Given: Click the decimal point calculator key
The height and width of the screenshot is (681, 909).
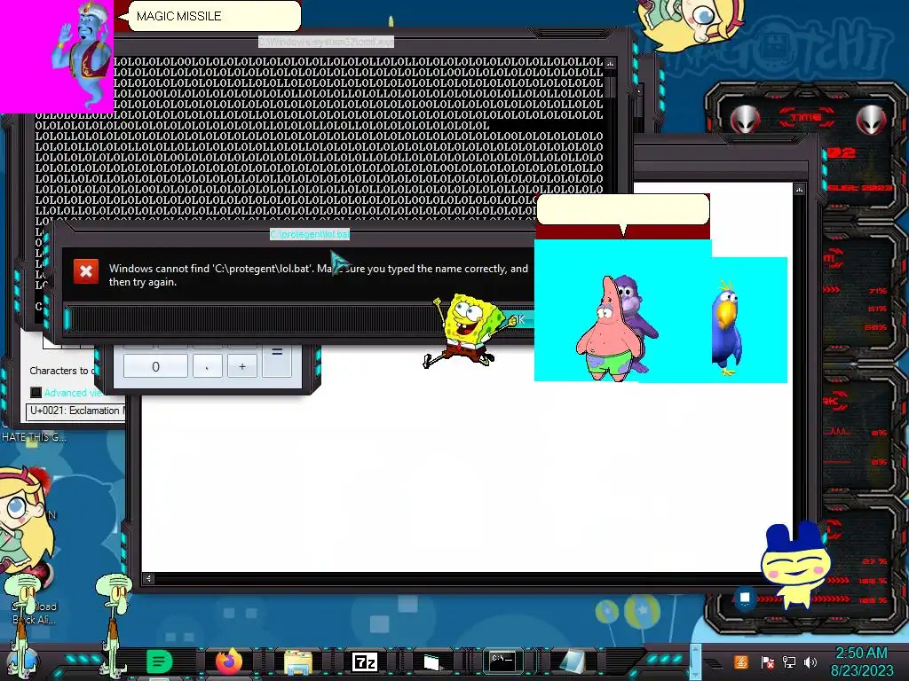Looking at the screenshot, I should 207,366.
